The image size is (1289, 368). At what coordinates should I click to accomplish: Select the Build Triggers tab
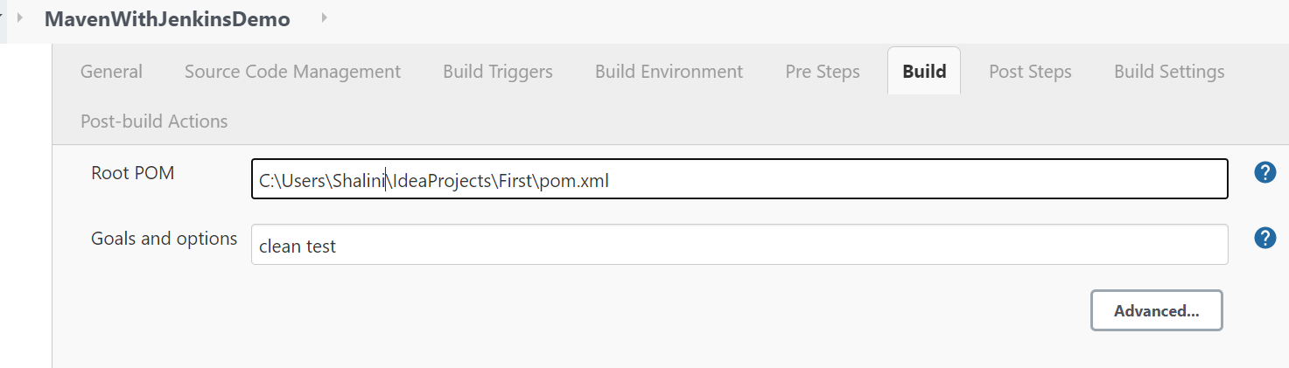point(497,72)
